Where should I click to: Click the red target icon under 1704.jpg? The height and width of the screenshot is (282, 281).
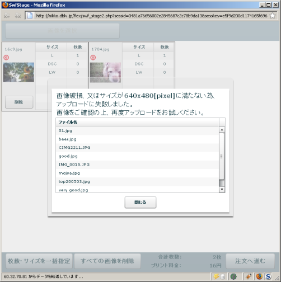coord(93,58)
